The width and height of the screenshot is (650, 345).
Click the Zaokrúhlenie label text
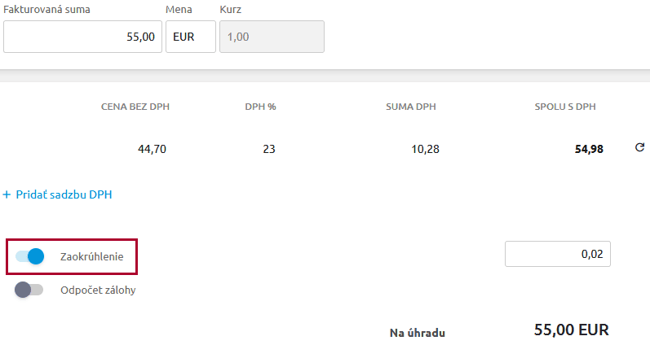click(92, 257)
